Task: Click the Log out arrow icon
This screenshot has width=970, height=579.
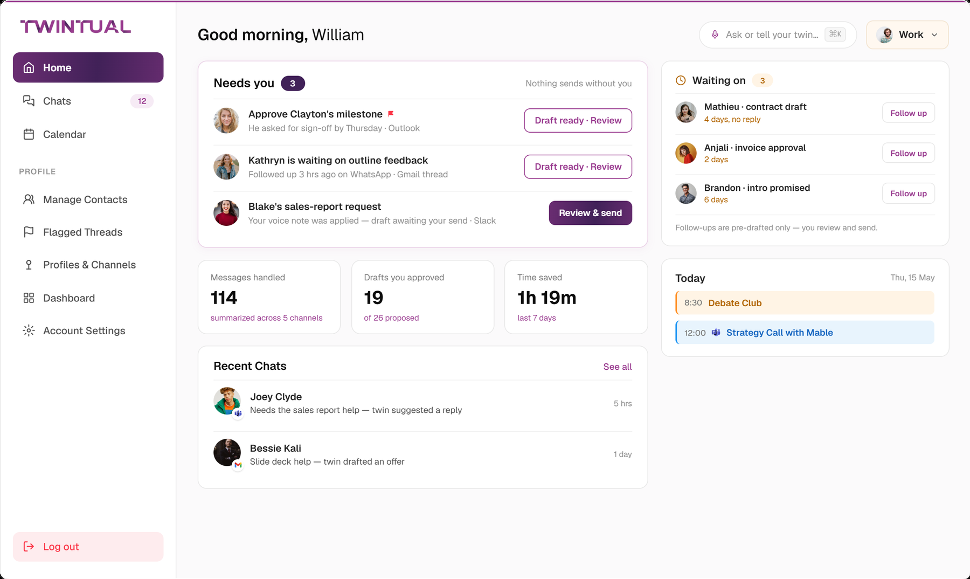Action: pyautogui.click(x=29, y=547)
